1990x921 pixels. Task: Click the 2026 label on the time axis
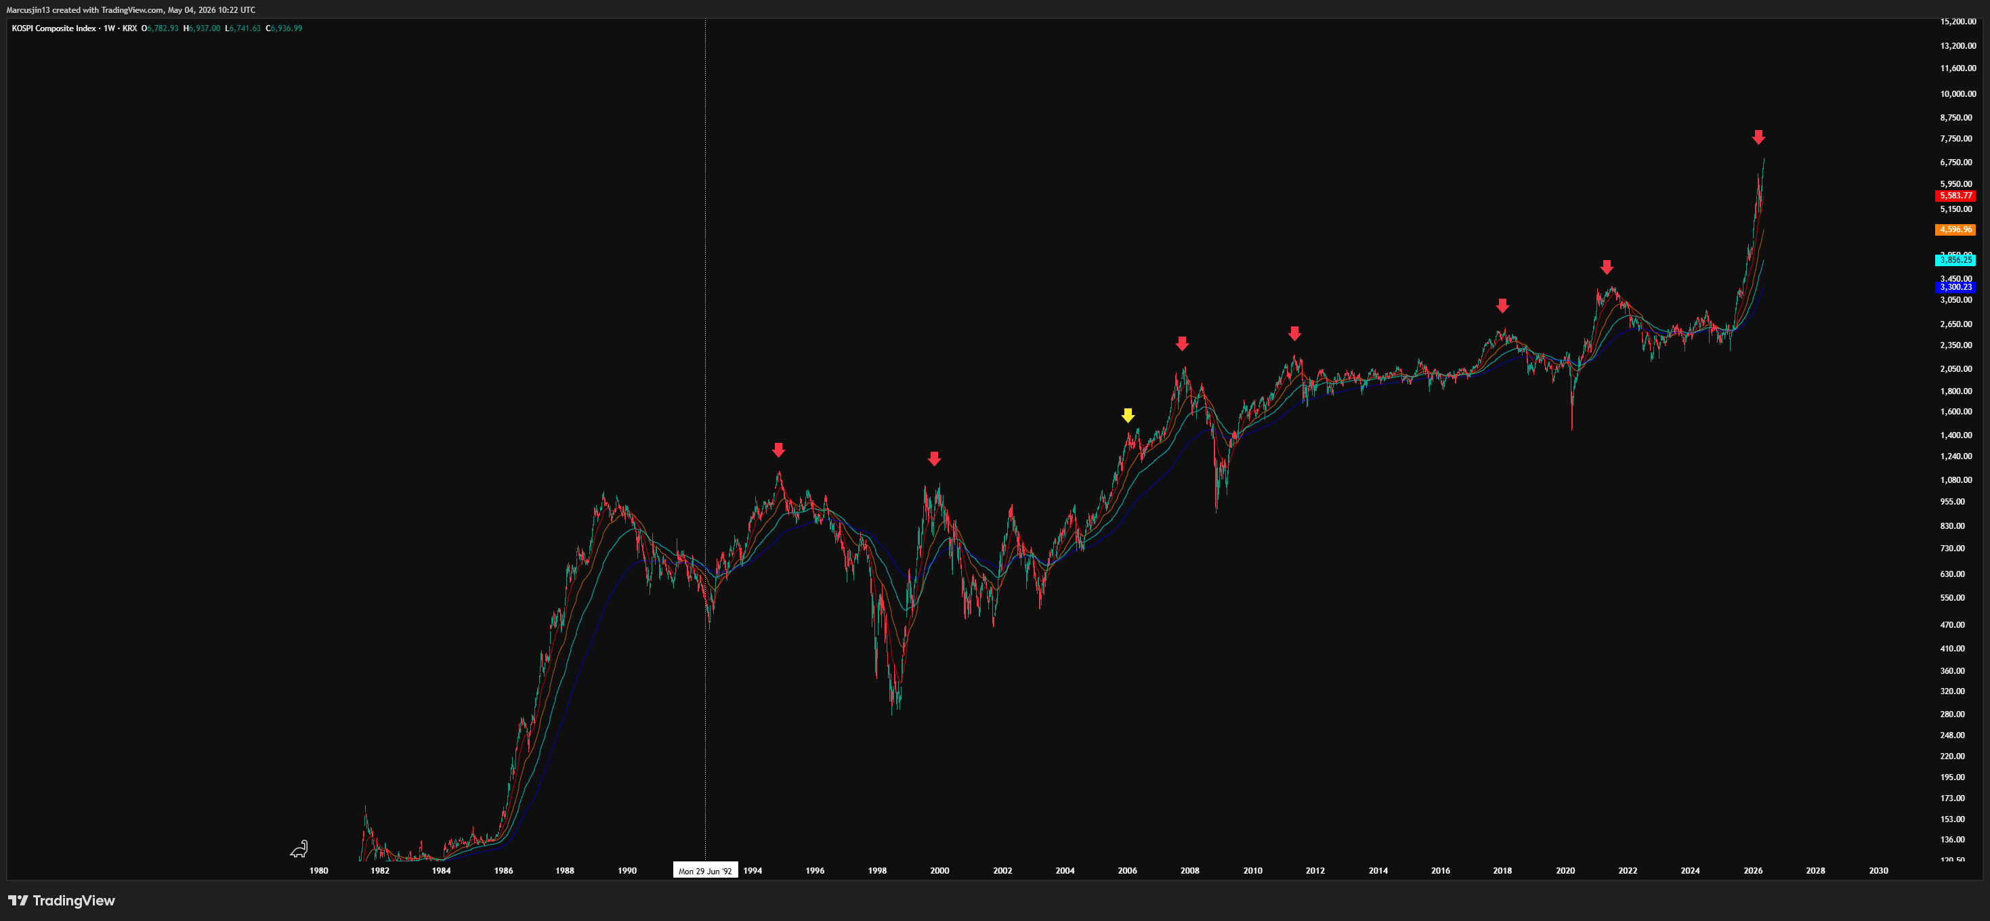(x=1753, y=871)
